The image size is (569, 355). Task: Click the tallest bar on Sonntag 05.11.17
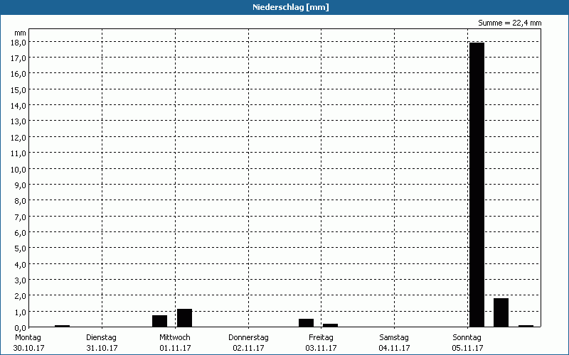(x=477, y=185)
